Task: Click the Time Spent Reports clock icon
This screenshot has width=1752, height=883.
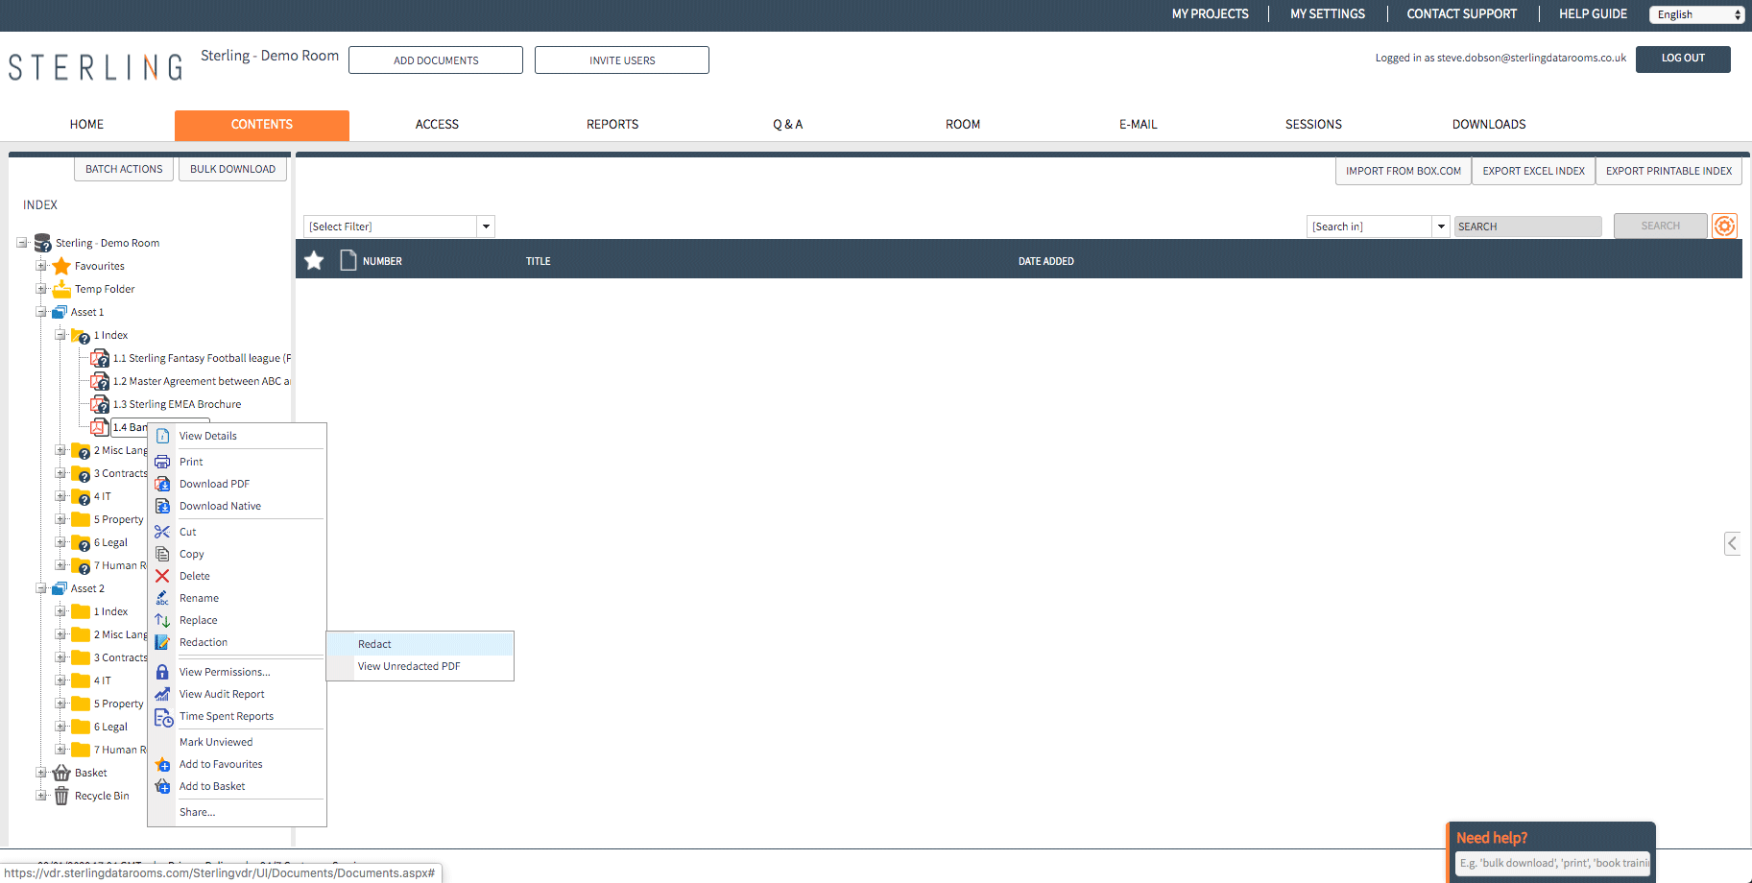Action: point(163,717)
